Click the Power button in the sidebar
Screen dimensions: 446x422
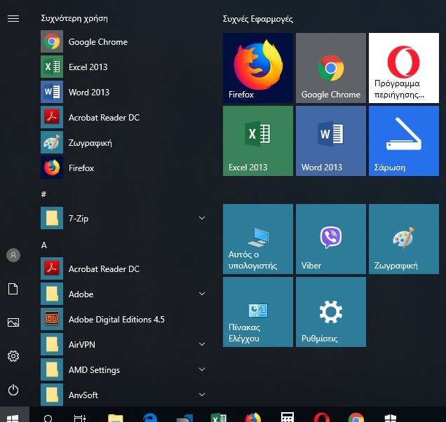(x=13, y=390)
